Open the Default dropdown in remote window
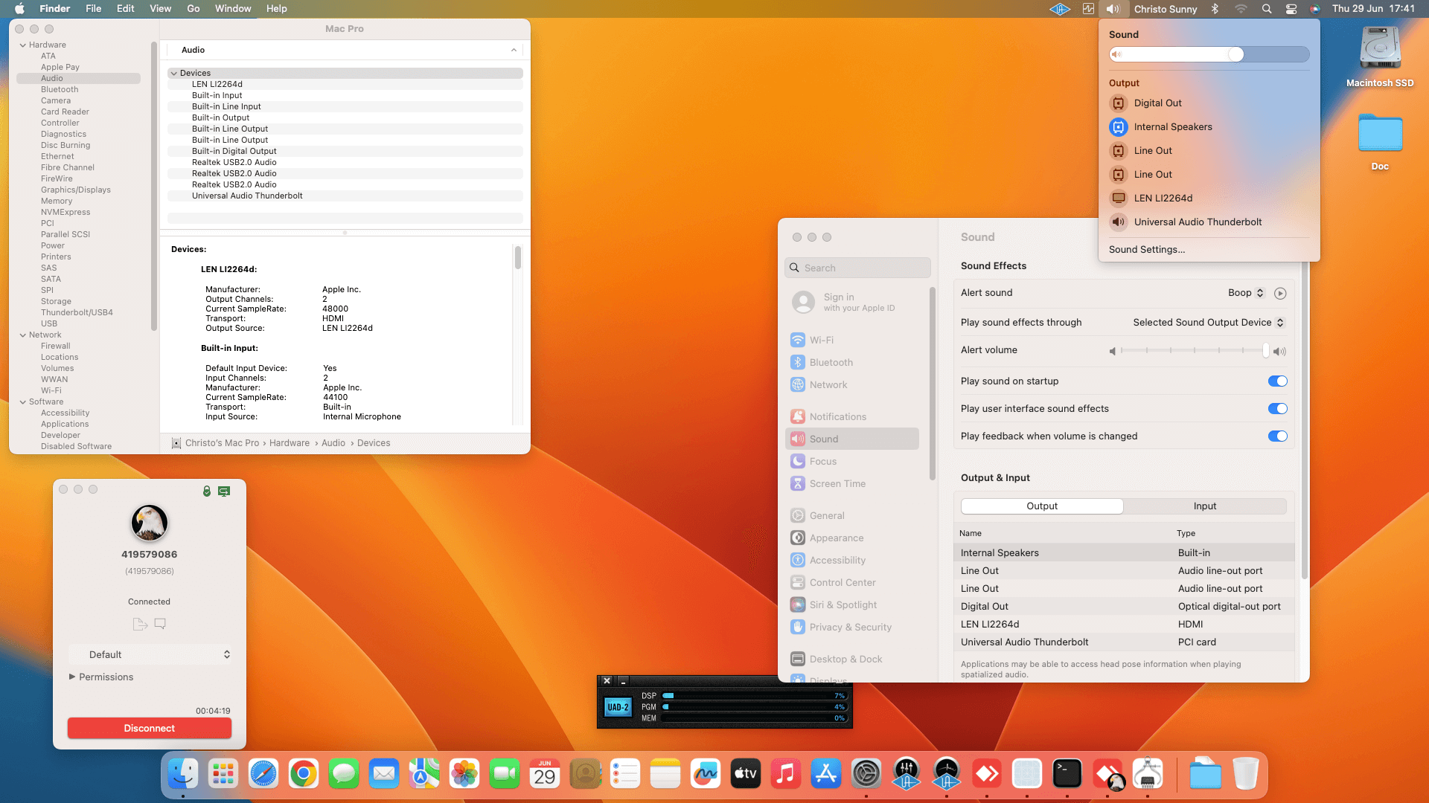 [x=150, y=654]
